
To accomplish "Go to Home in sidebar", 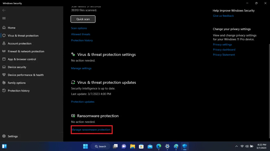I will coord(12,28).
